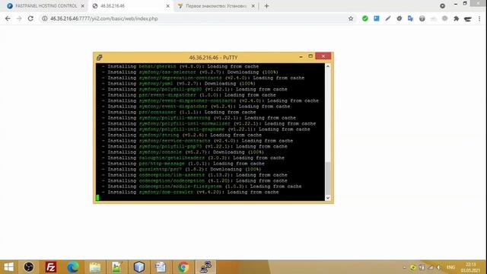The height and width of the screenshot is (274, 487).
Task: Click the pen-shaped extension icon
Action: pyautogui.click(x=388, y=18)
